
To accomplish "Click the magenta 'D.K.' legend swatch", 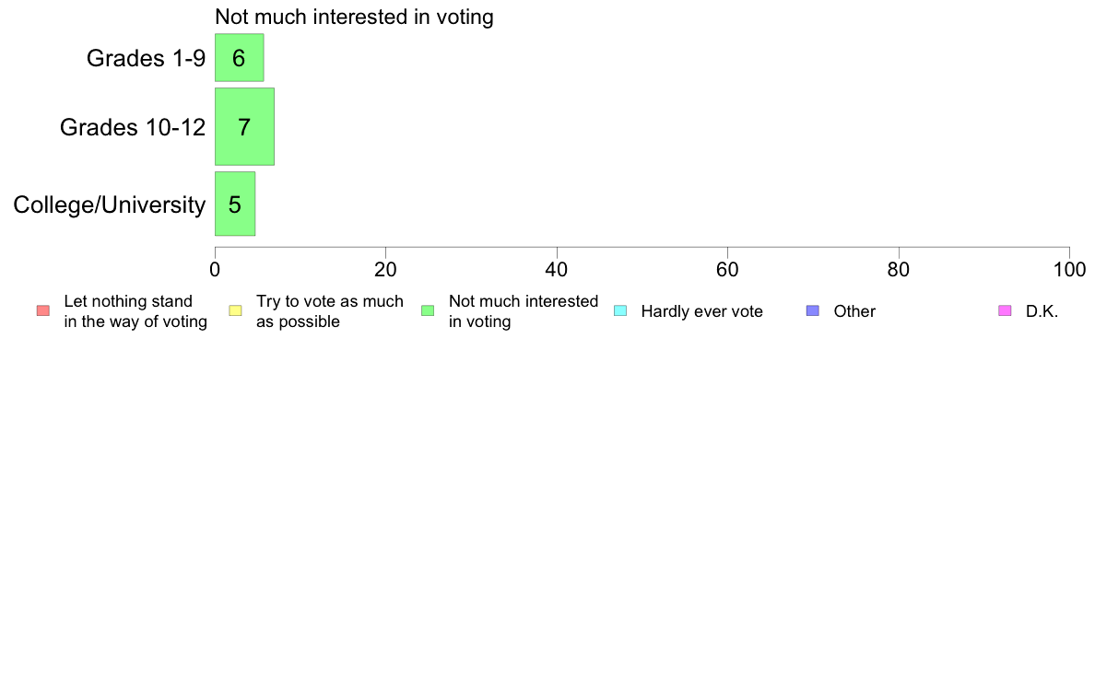I will coord(1005,310).
